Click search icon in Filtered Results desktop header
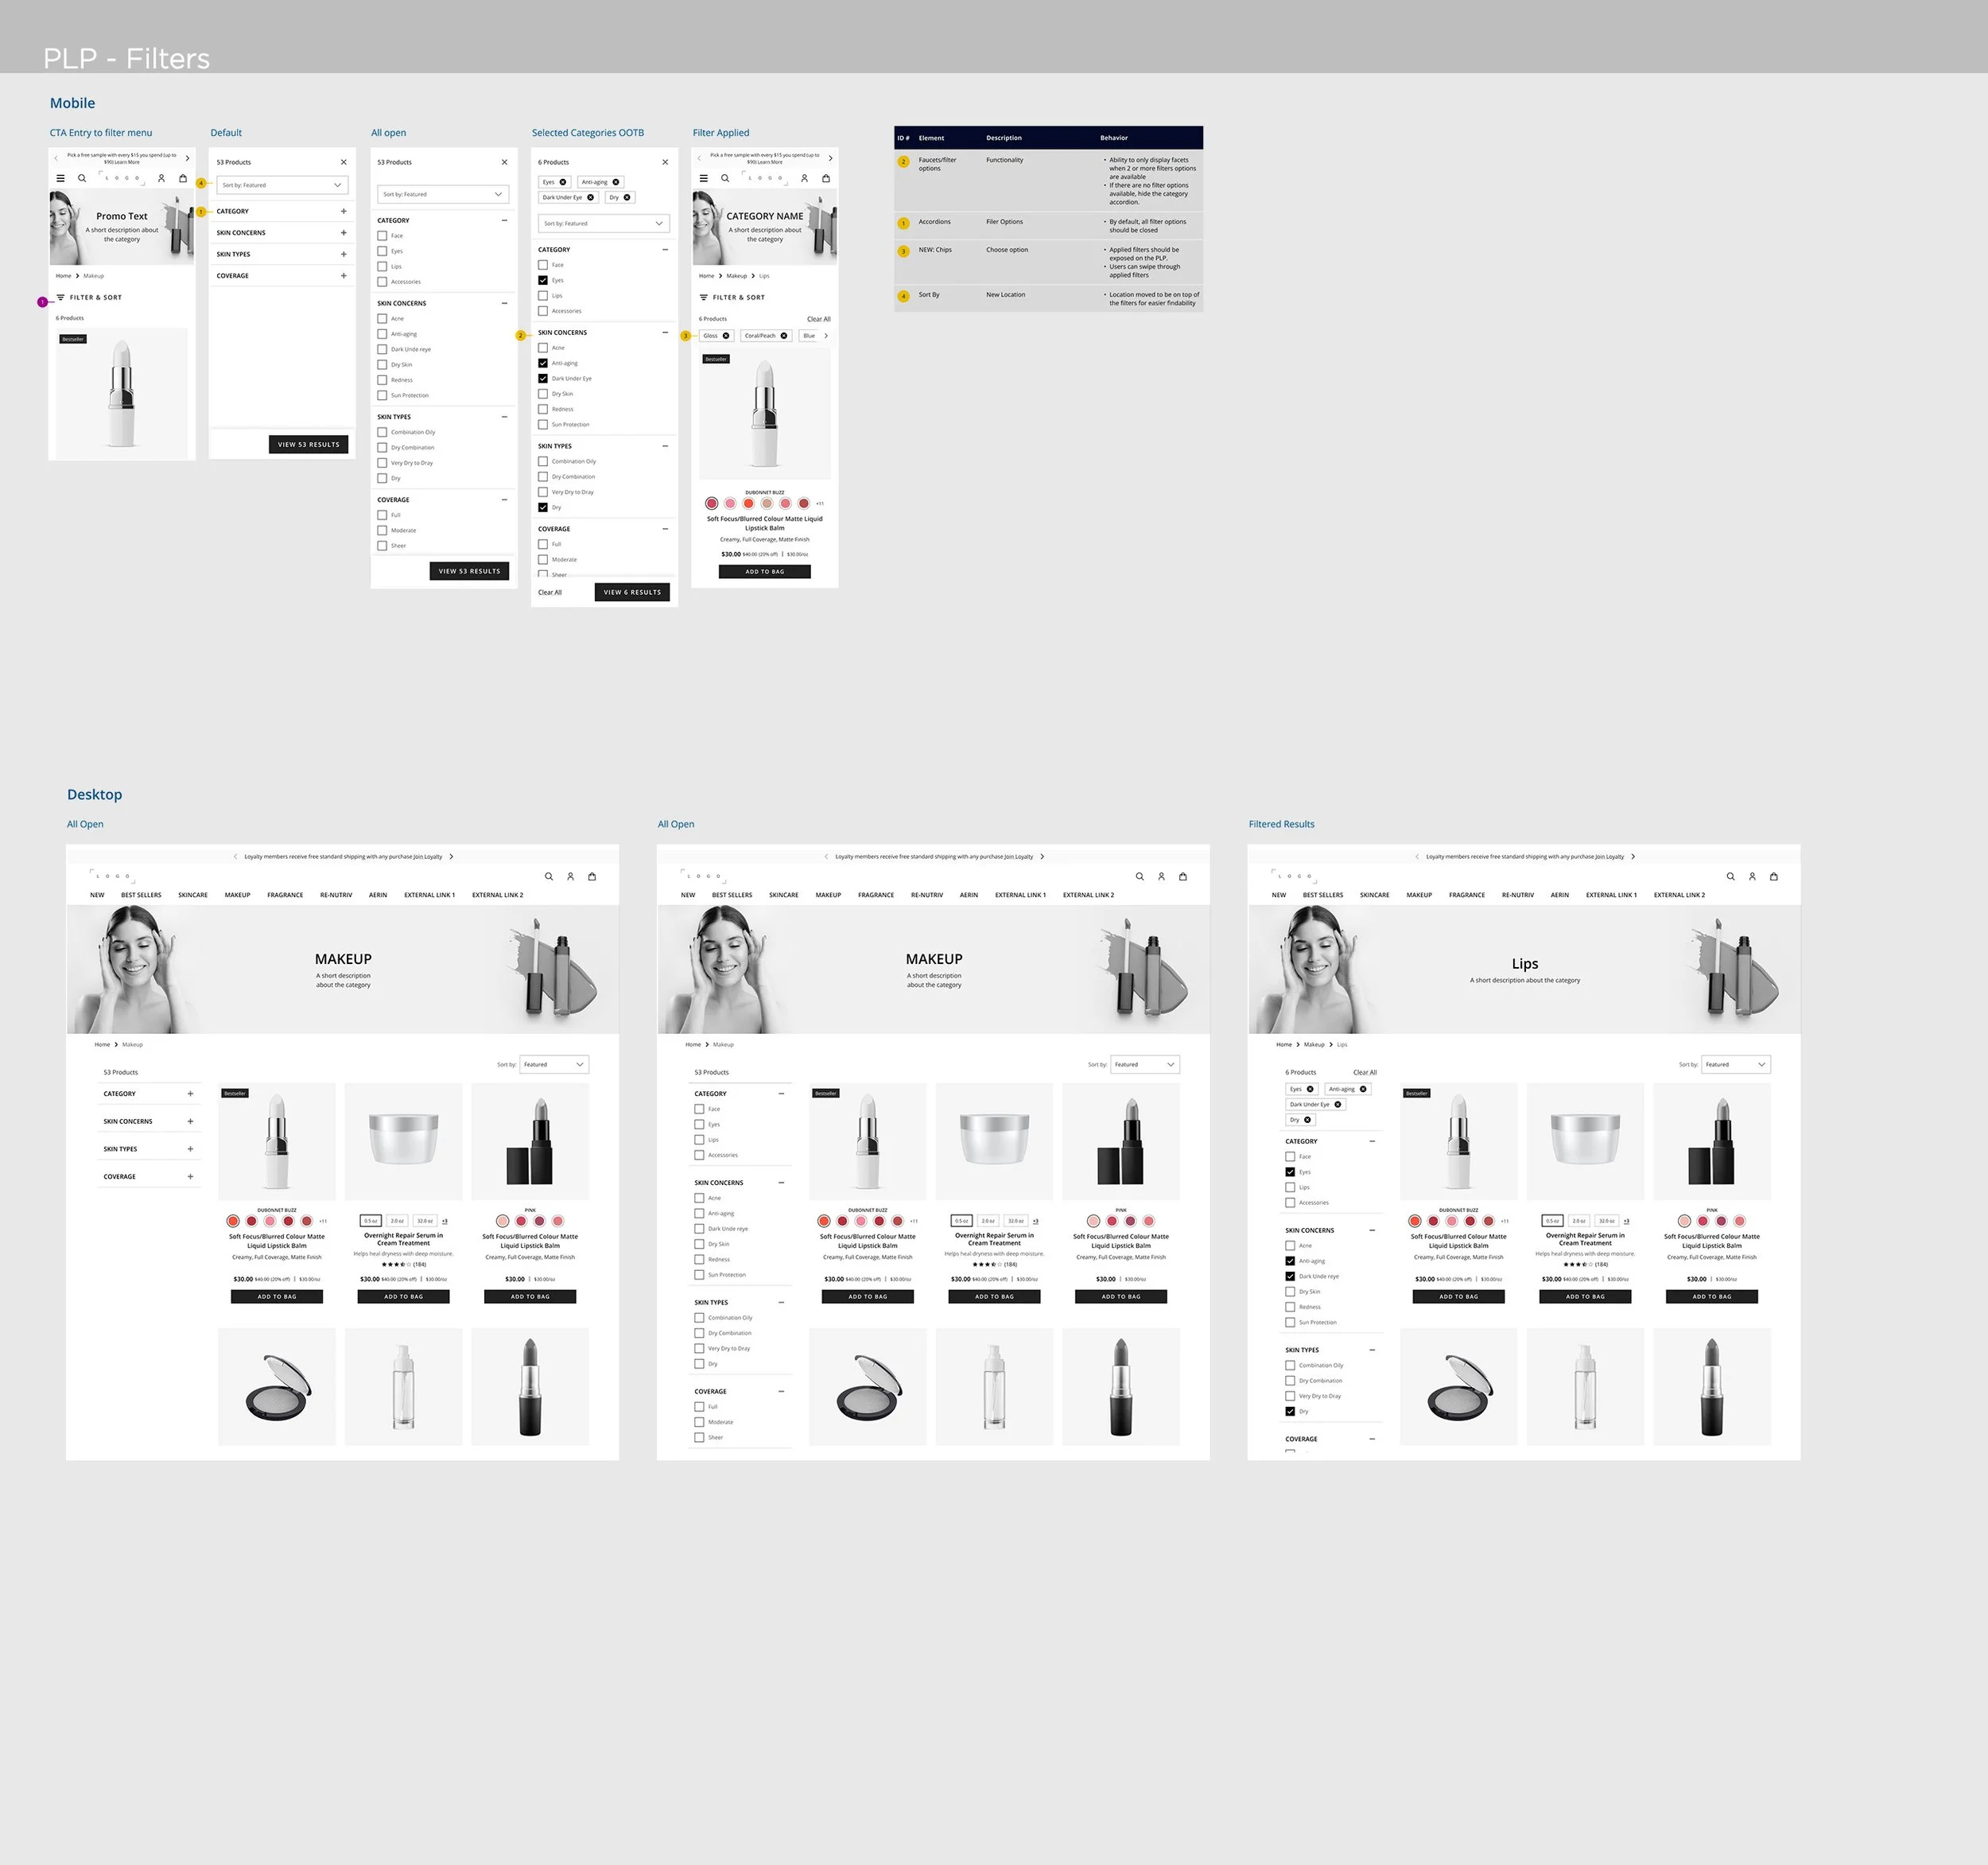This screenshot has height=1865, width=1988. tap(1730, 876)
